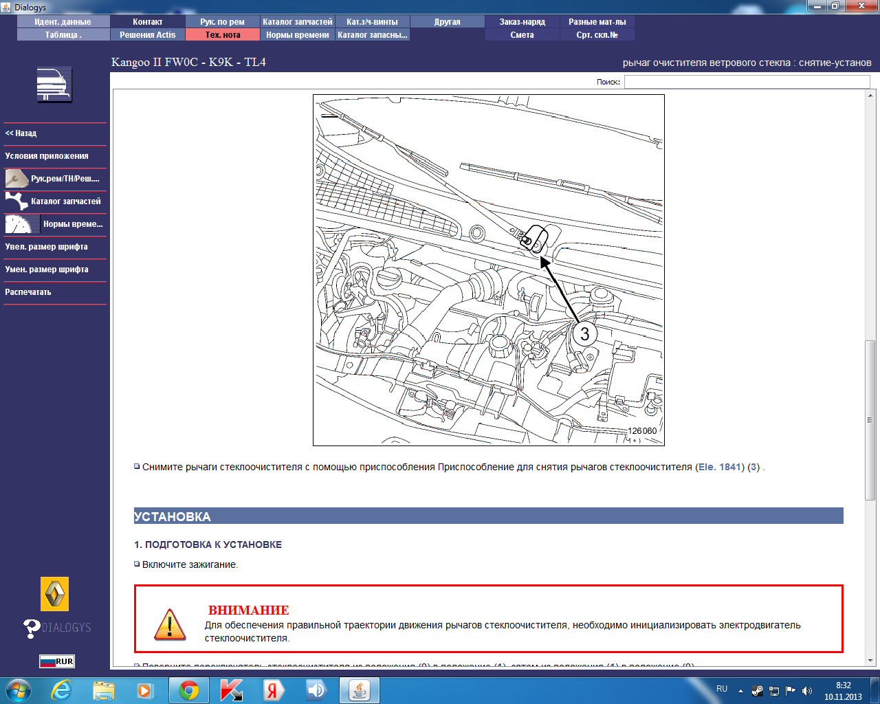
Task: Switch to the Идент. данные tab
Action: coord(63,22)
